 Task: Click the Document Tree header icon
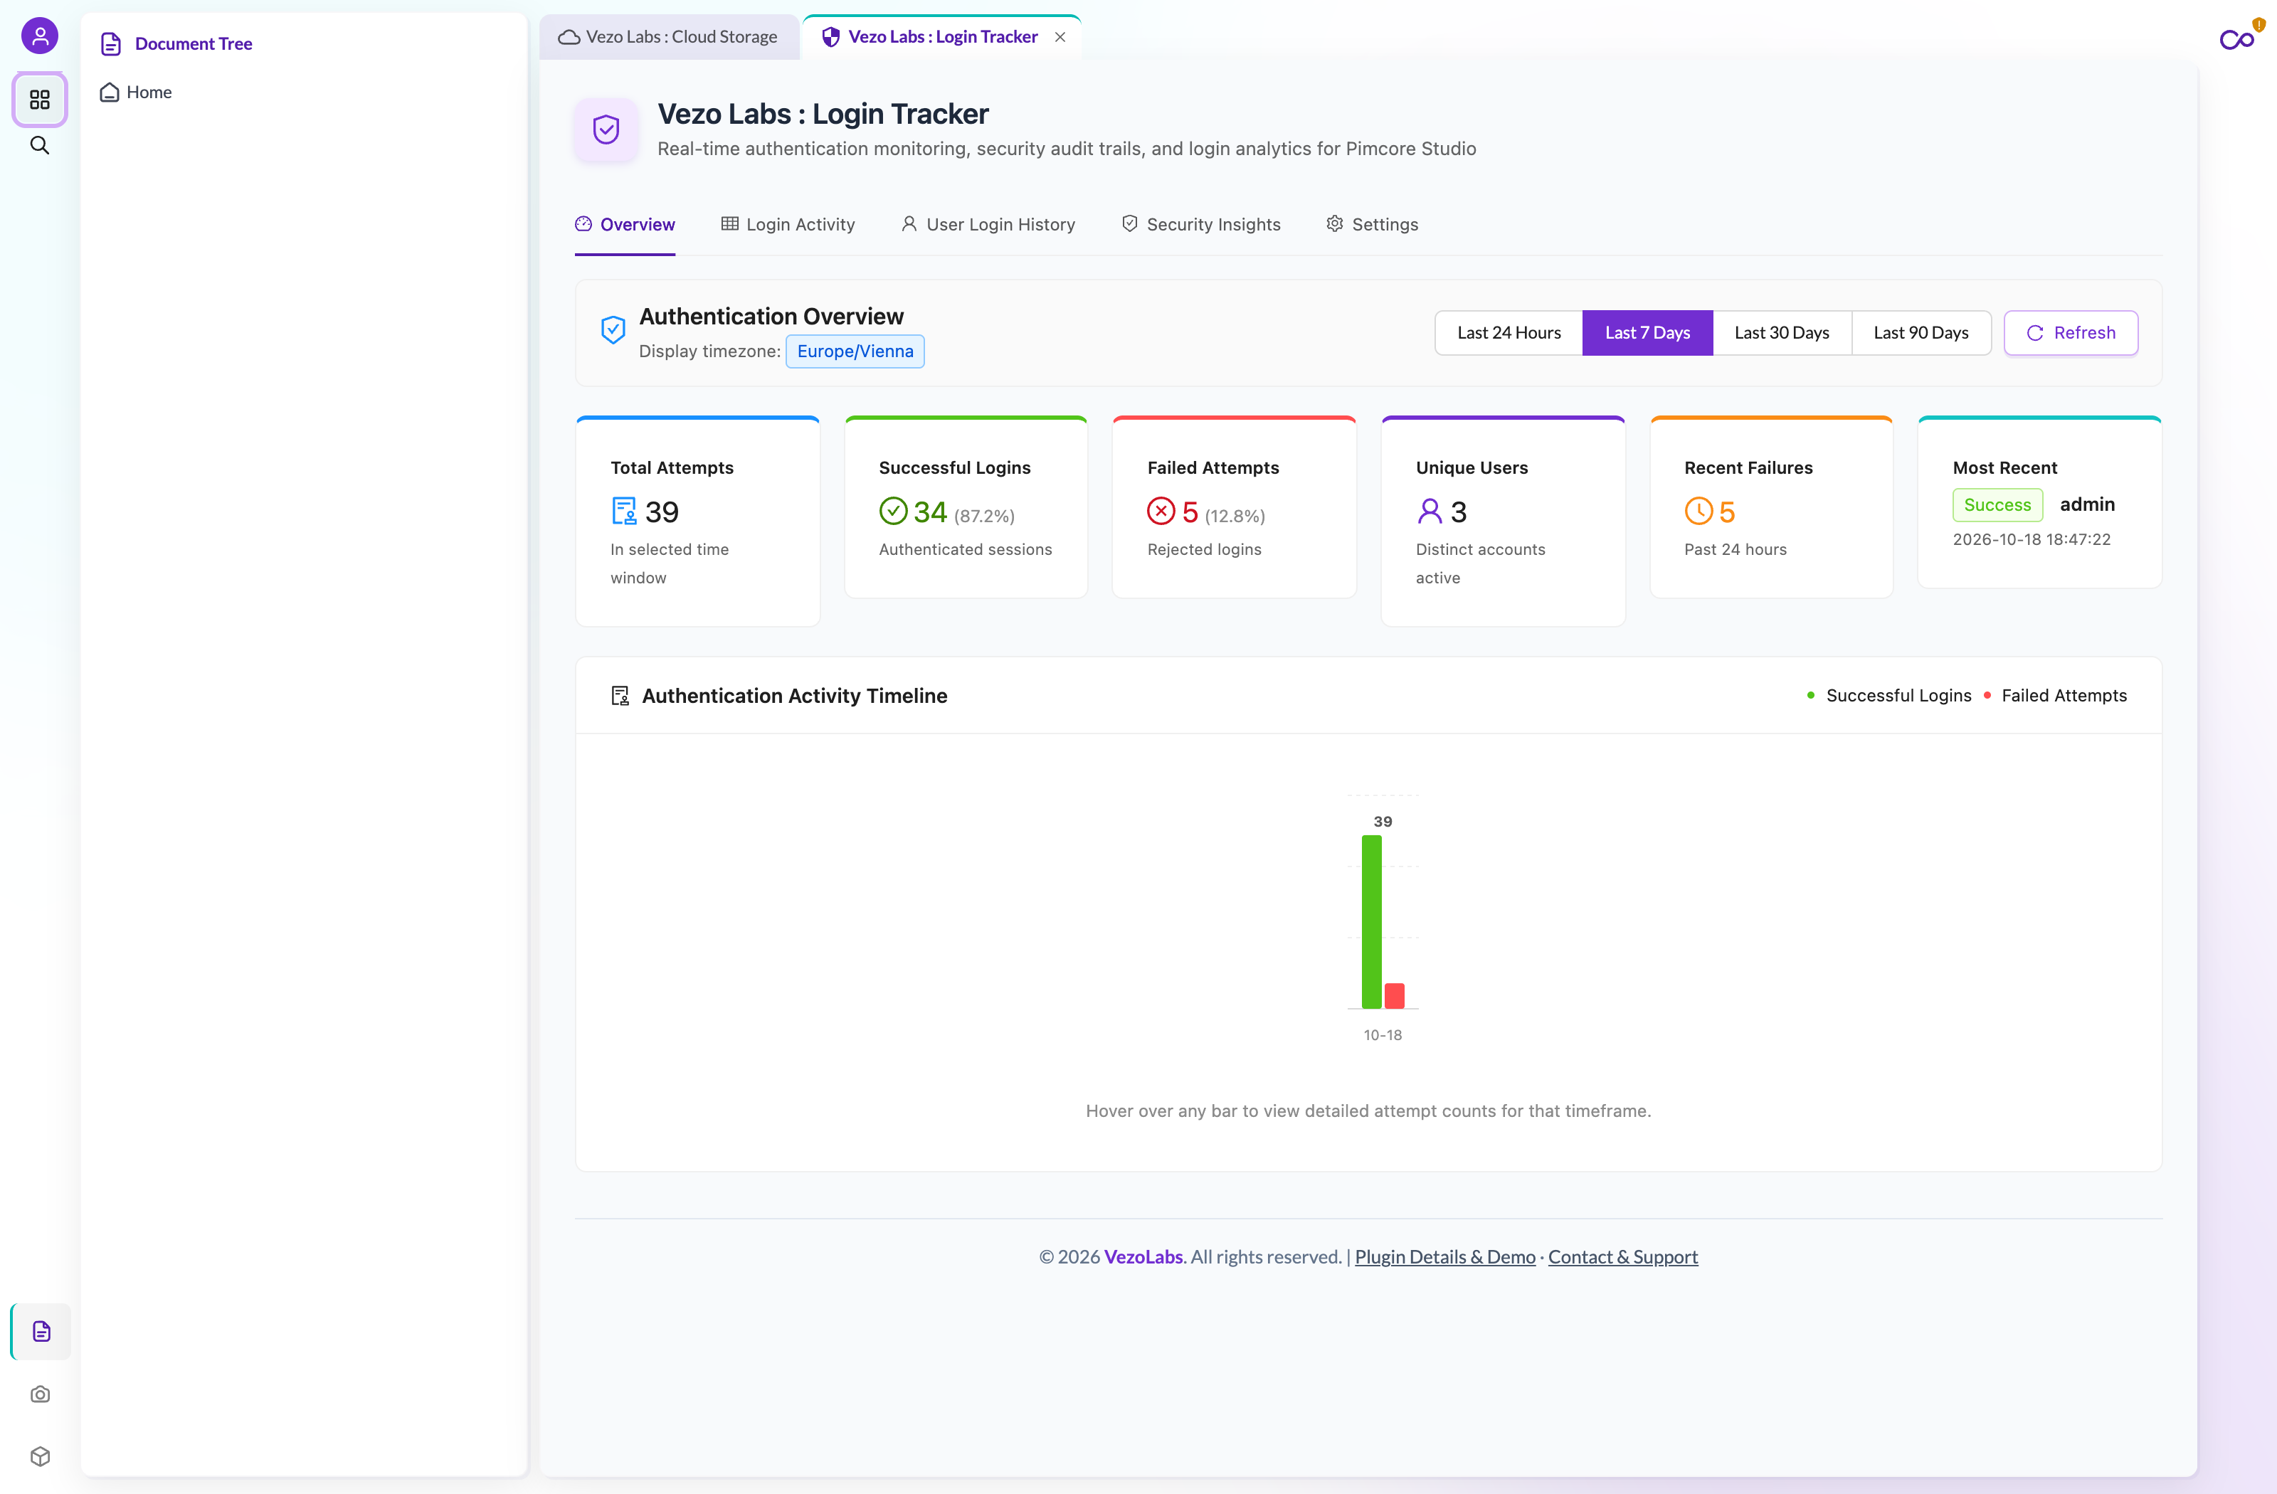[111, 44]
